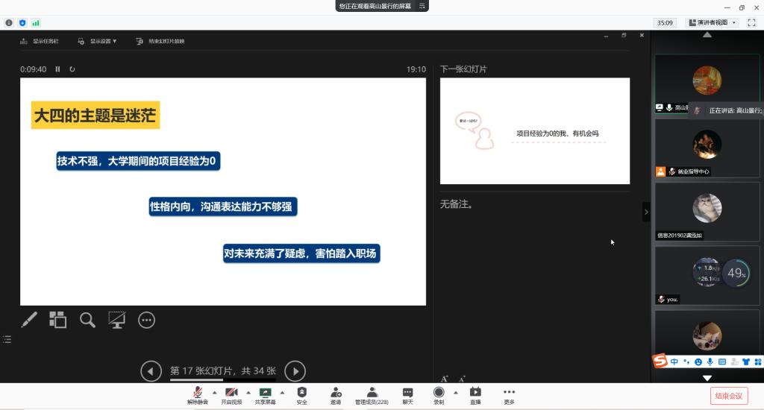Click the magnifier zoom into slide icon
Viewport: 764px width, 410px height.
87,320
